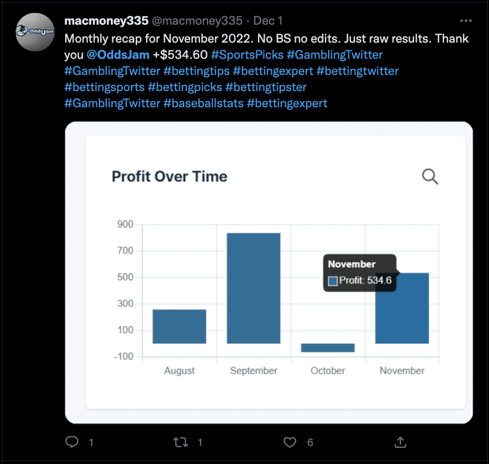Like the tweet with heart icon
This screenshot has width=489, height=464.
tap(290, 443)
